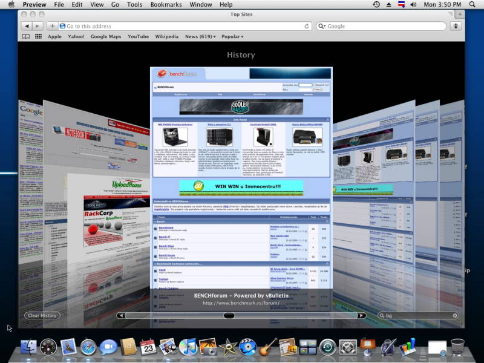484x363 pixels.
Task: Open Spaces from the dock
Action: coord(308,347)
